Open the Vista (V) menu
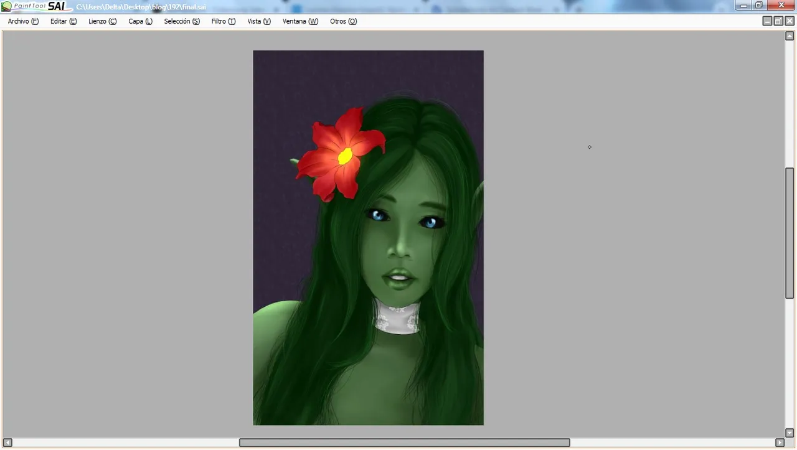The image size is (797, 450). (259, 21)
